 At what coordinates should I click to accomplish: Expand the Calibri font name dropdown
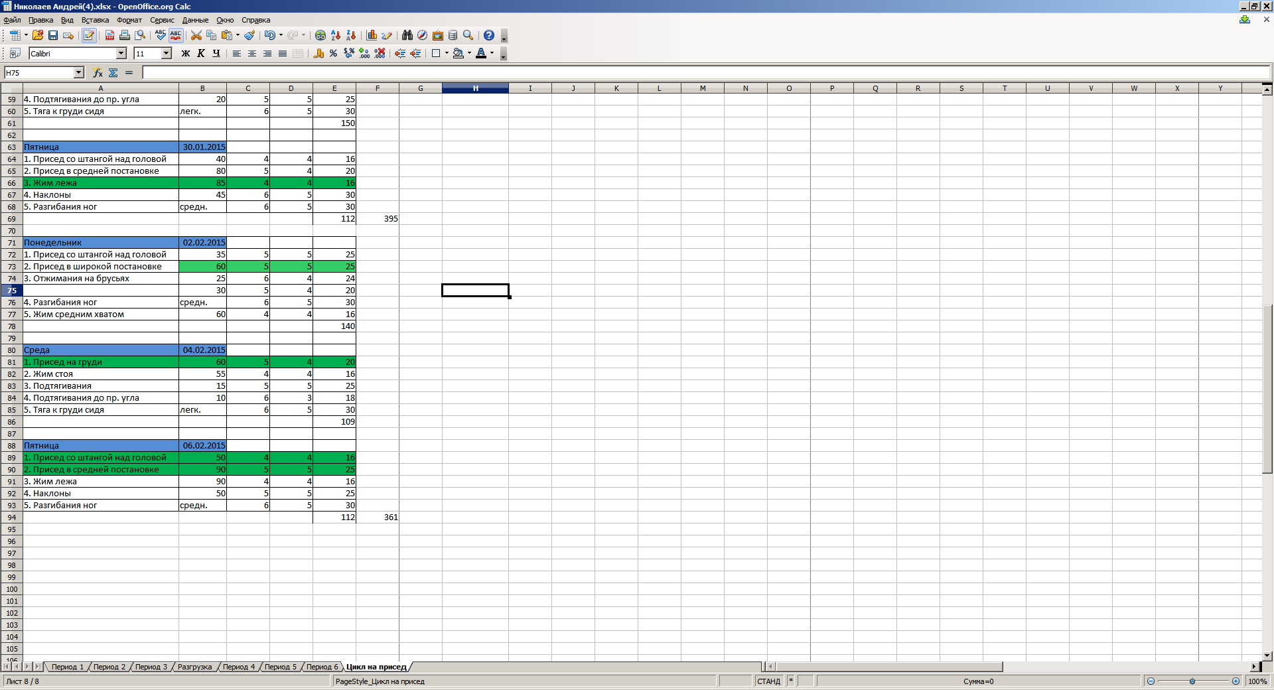(121, 54)
